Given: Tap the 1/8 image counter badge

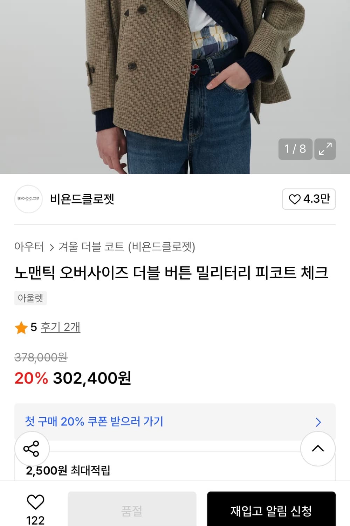Looking at the screenshot, I should (x=295, y=149).
